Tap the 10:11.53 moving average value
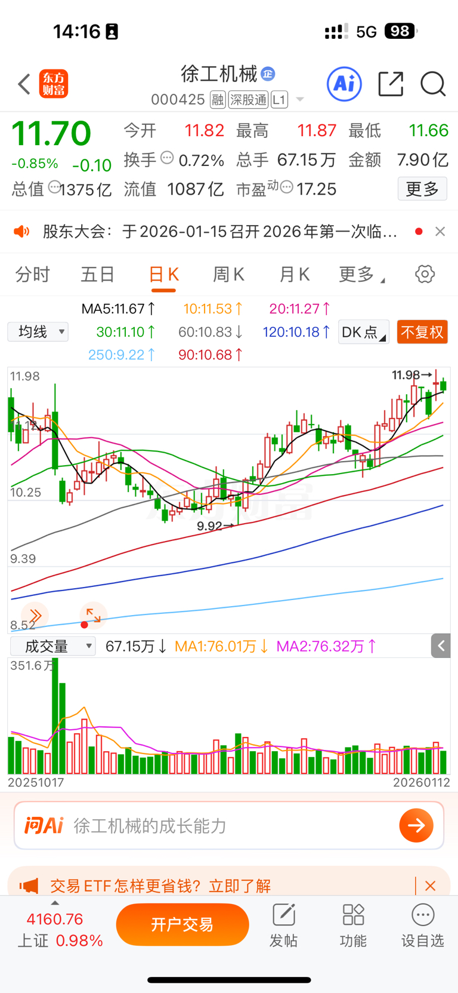 (213, 309)
